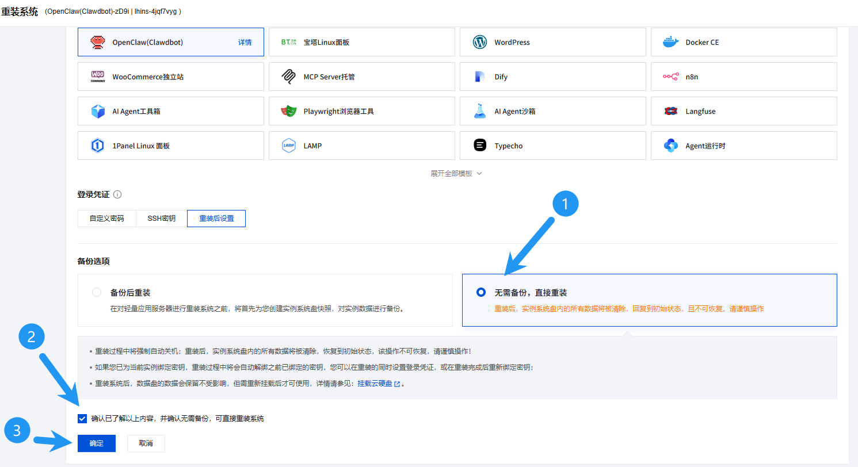858x467 pixels.
Task: Select the OpenClaw(Clawdbot) template icon
Action: [x=98, y=42]
